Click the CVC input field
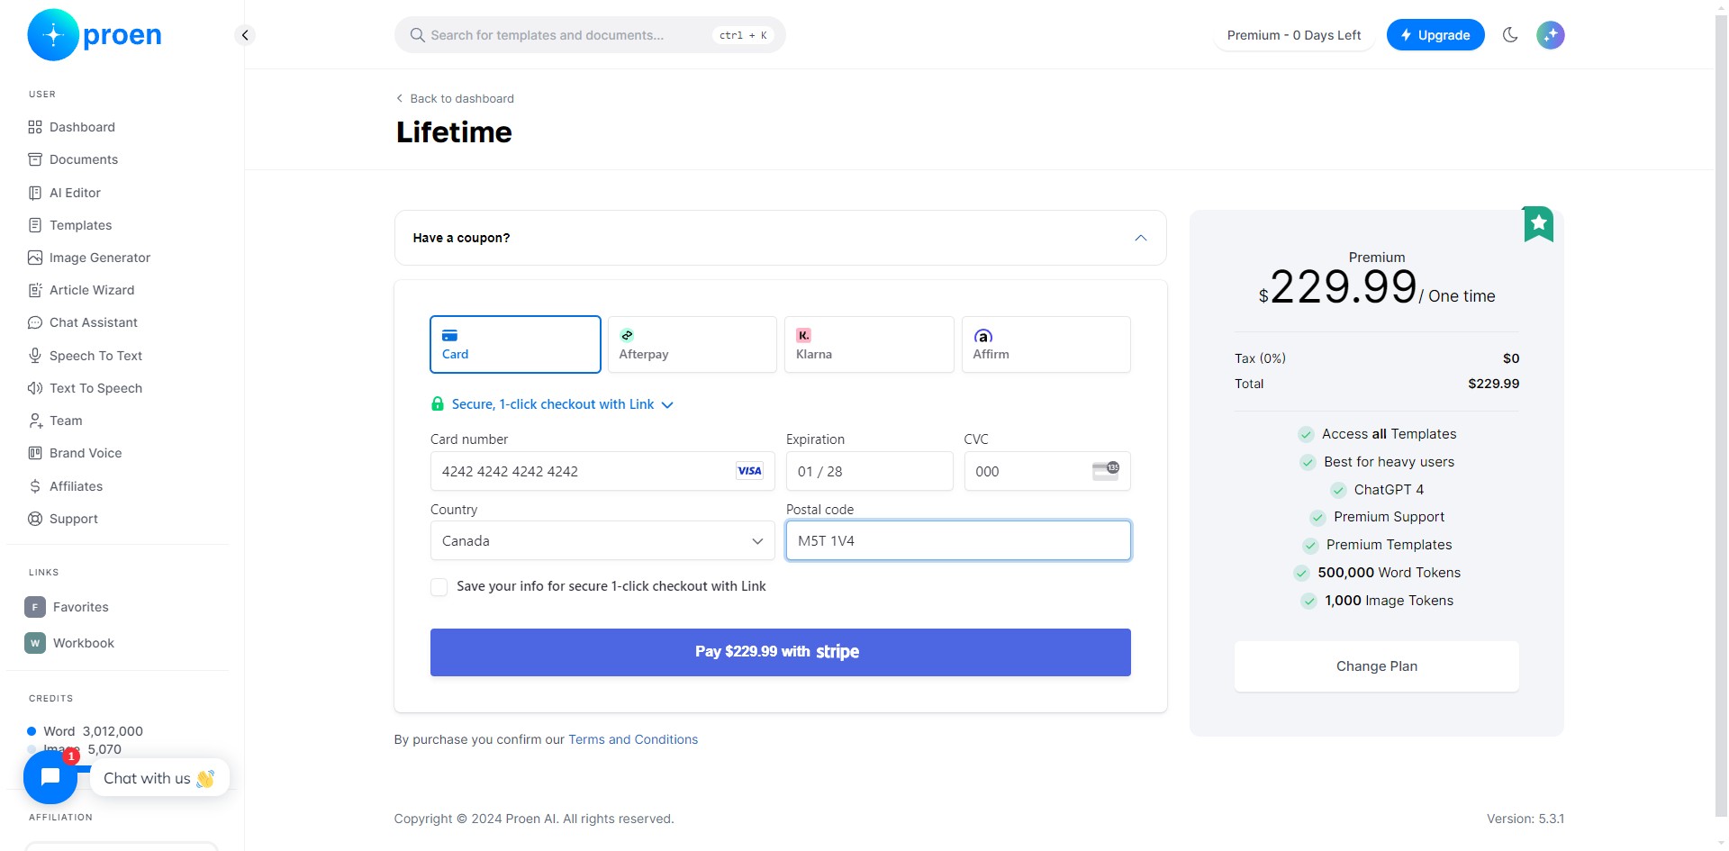Viewport: 1729px width, 851px height. [x=1046, y=471]
